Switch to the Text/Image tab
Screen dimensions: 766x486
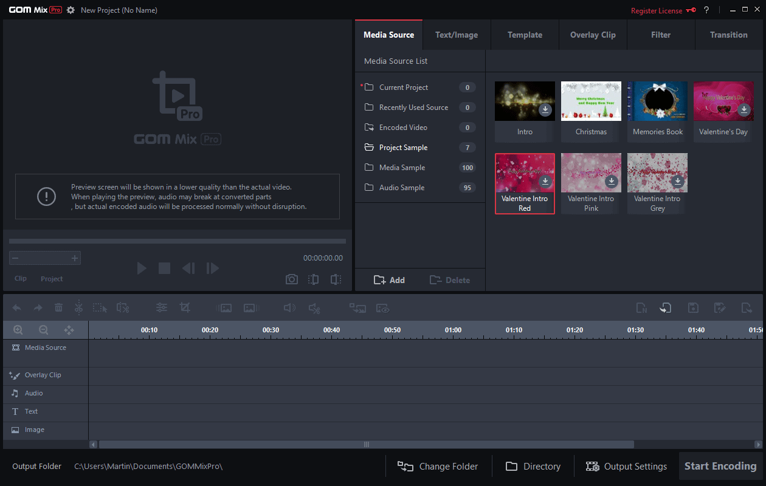tap(457, 35)
